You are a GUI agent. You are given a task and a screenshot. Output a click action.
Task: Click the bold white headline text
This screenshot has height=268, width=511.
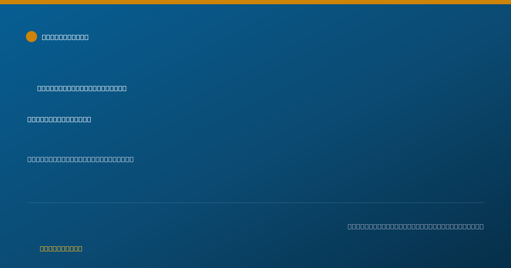pos(59,119)
